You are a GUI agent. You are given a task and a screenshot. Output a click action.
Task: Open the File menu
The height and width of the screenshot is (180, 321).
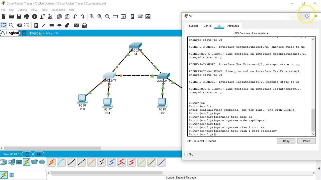(x=3, y=10)
